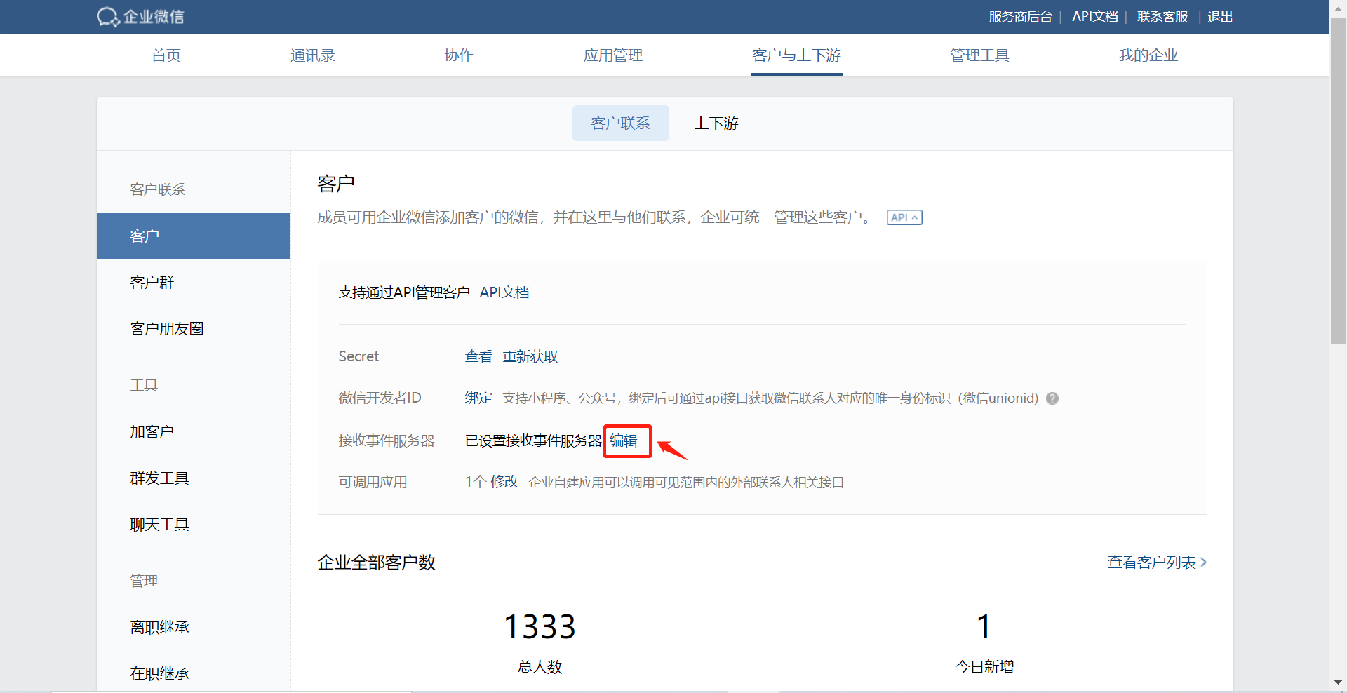This screenshot has width=1347, height=693.
Task: Click 联系客服 in the header
Action: click(1162, 17)
